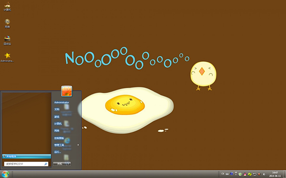
Task: Expand 所有程序 all programs list
Action: click(x=27, y=156)
